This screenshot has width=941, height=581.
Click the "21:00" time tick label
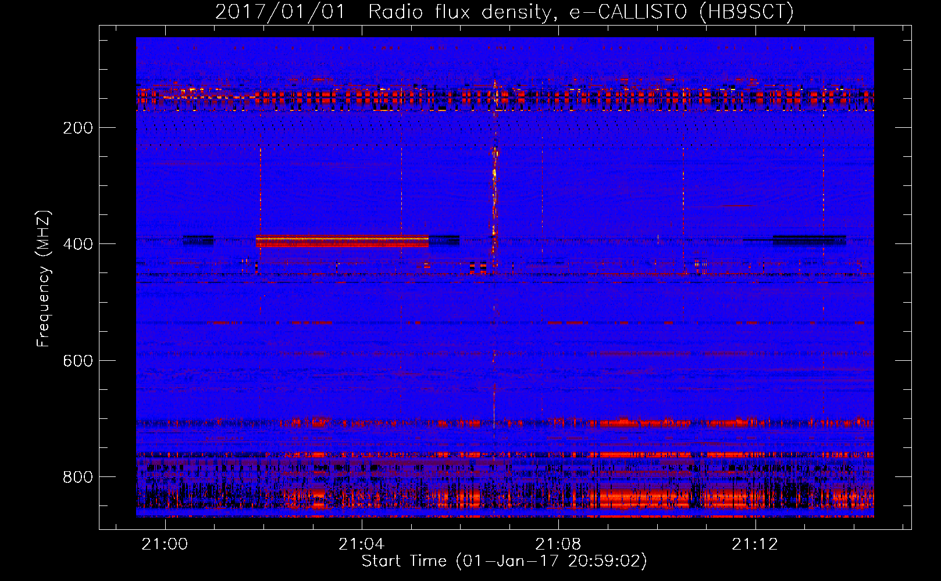[x=165, y=544]
